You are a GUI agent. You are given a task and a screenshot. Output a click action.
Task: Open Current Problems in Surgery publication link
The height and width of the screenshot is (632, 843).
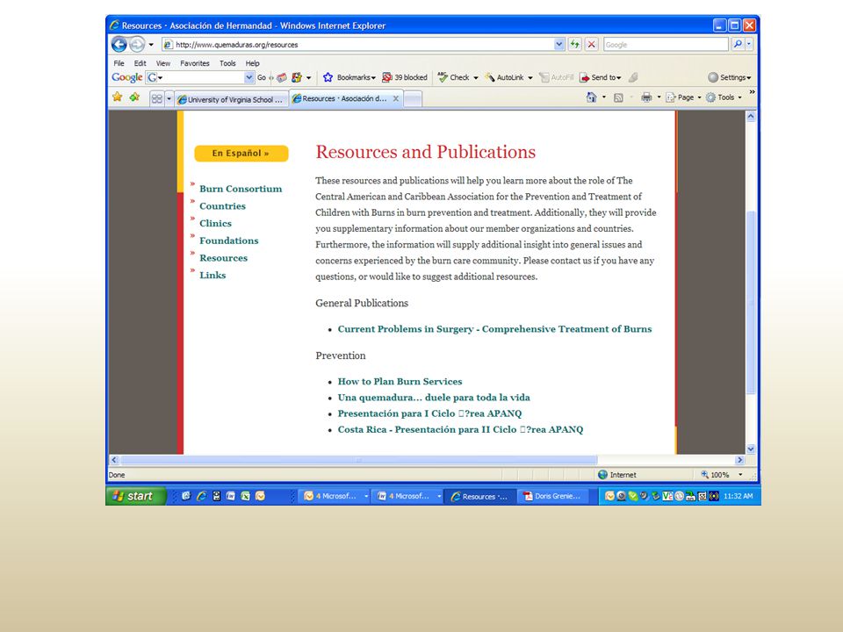(x=494, y=329)
